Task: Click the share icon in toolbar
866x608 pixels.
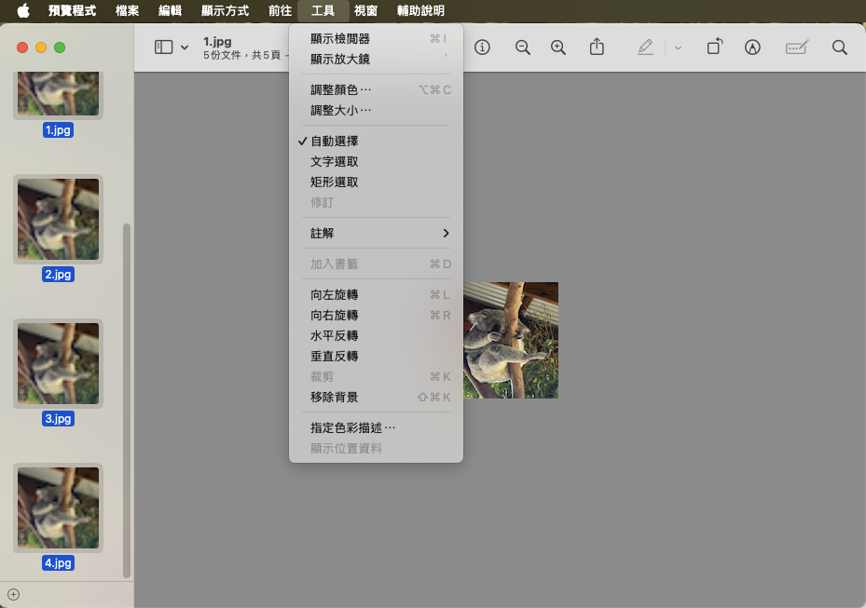Action: pos(598,47)
